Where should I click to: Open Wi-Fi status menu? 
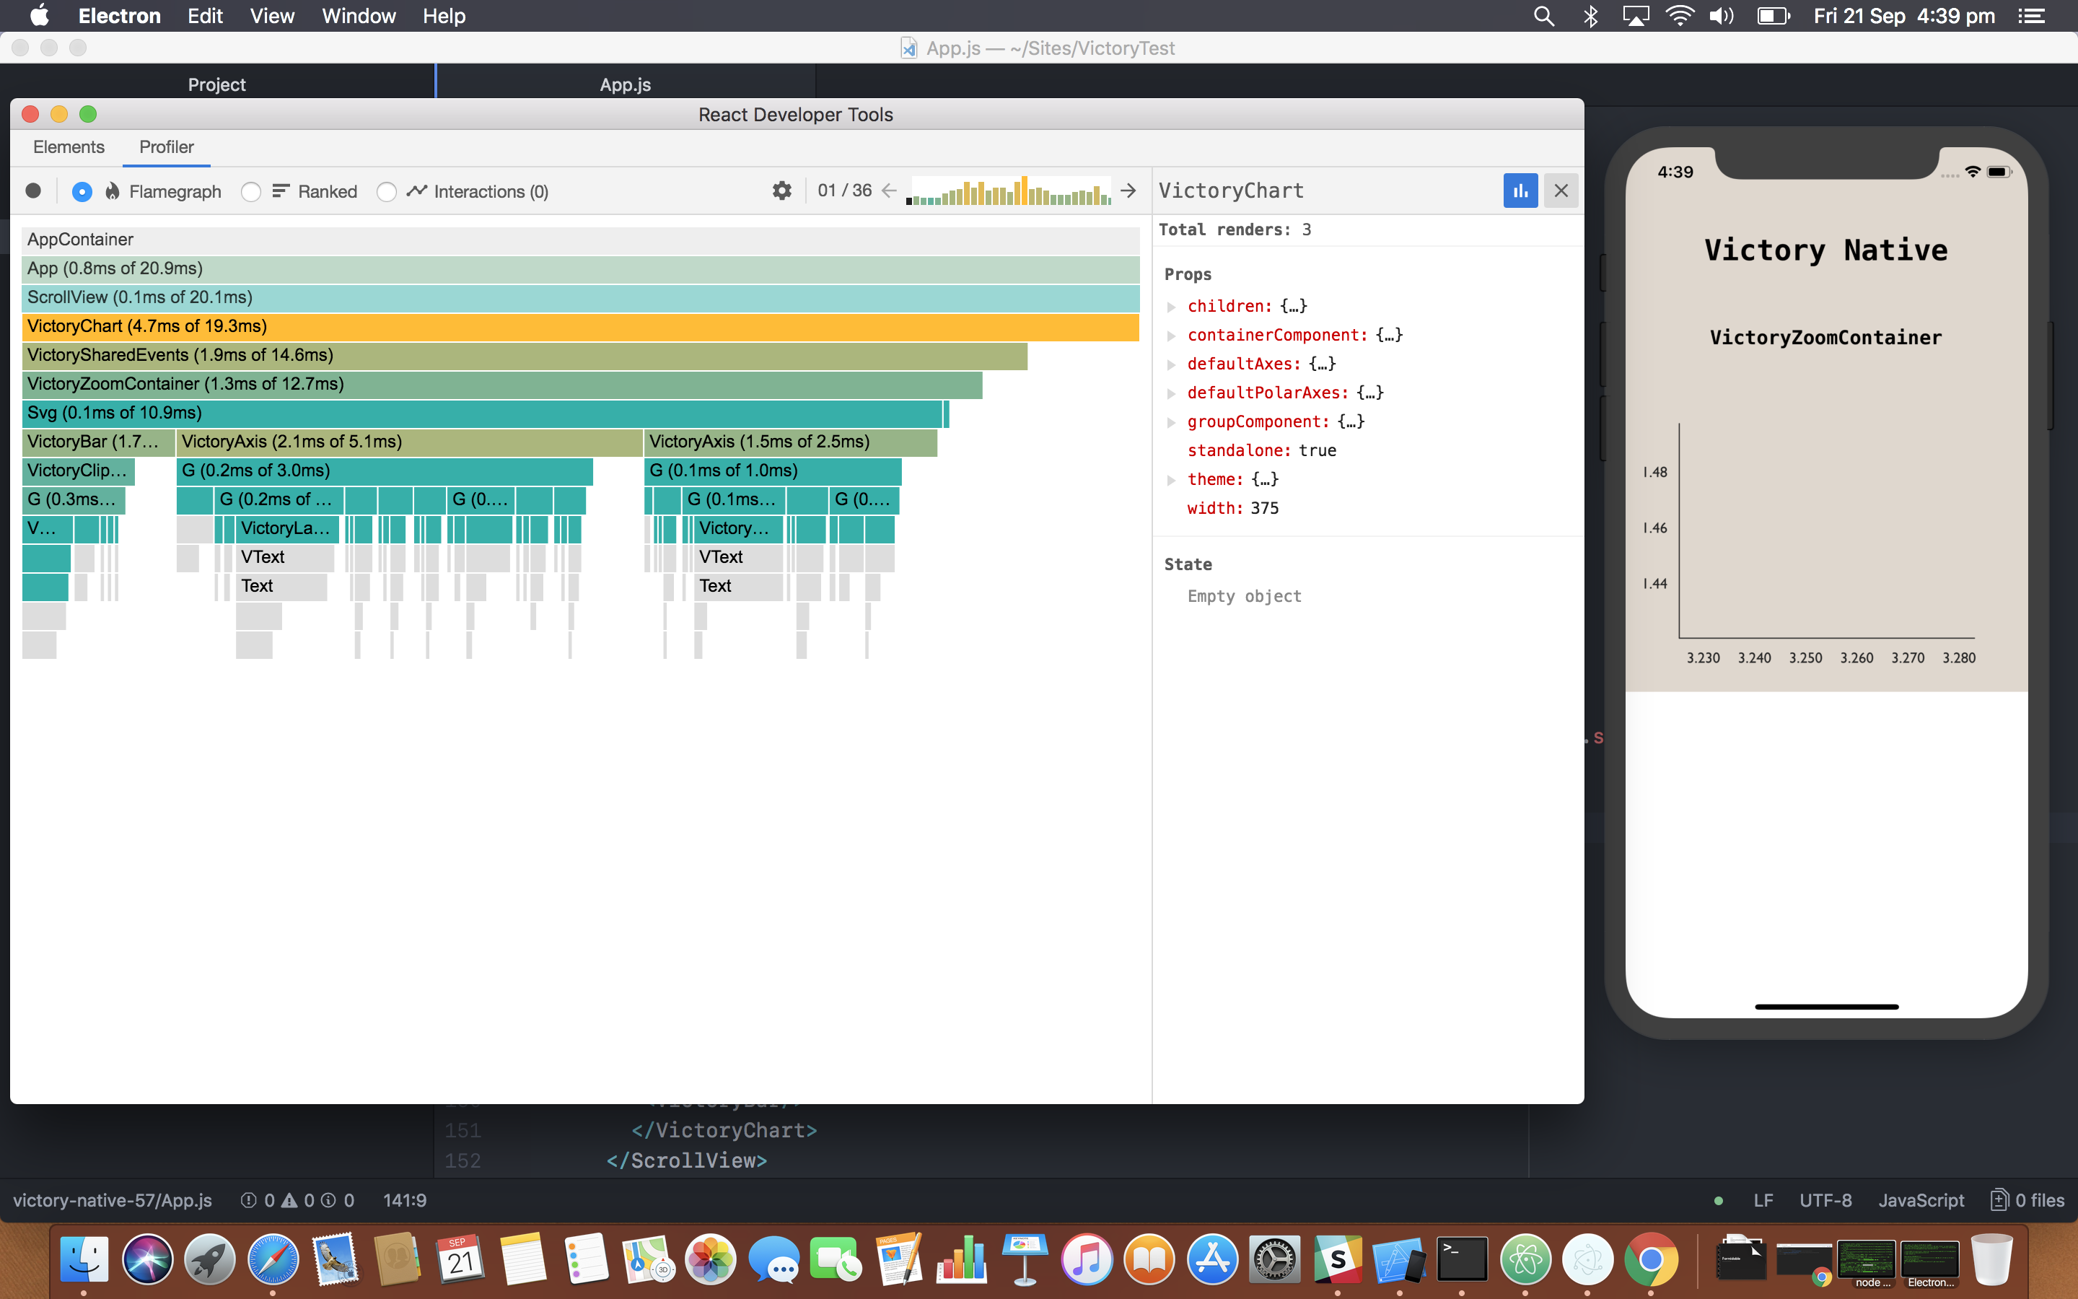(x=1680, y=15)
